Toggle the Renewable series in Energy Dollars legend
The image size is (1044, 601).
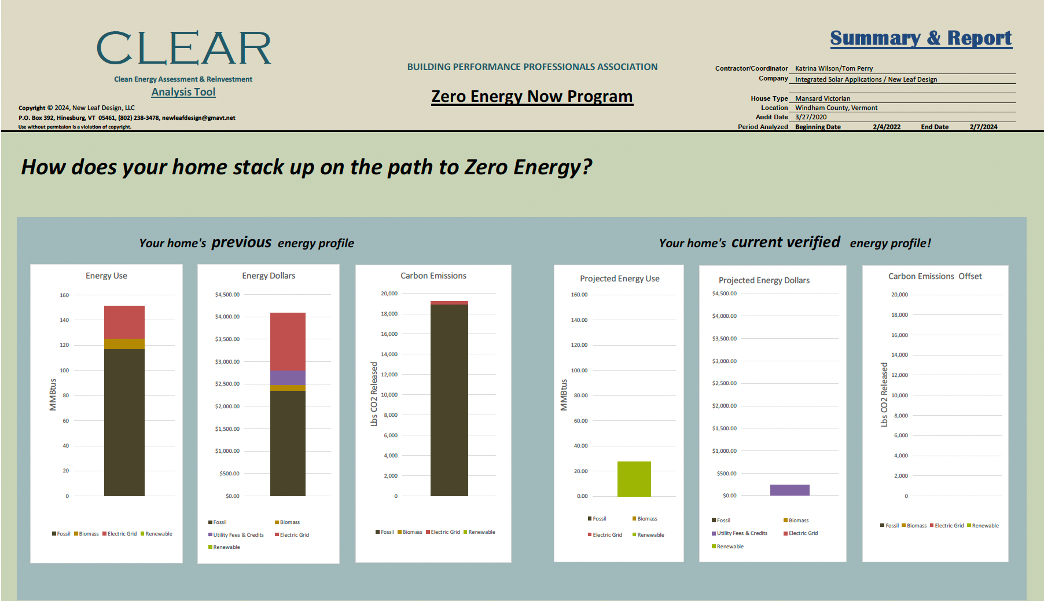coord(223,547)
